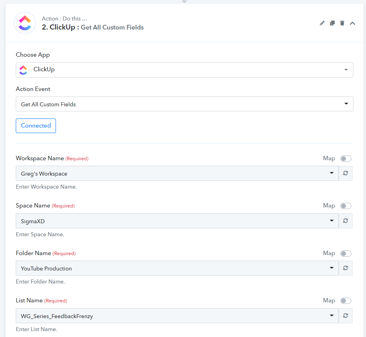Image resolution: width=366 pixels, height=337 pixels.
Task: Click the 'Enter Space Name.' hint text
Action: pyautogui.click(x=40, y=234)
